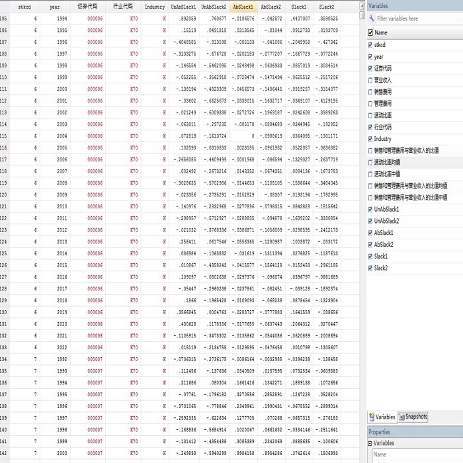Select the AbSlack1 entry in variables list
Screen dimensions: 463x463
tap(384, 233)
